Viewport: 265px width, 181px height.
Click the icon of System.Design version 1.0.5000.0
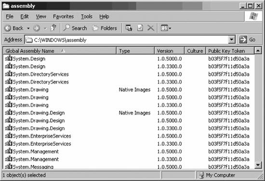pyautogui.click(x=9, y=58)
